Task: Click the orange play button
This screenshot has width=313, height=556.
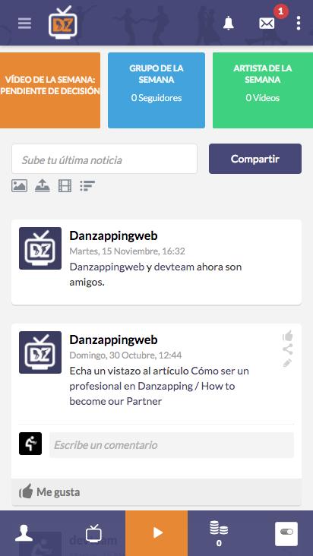Action: pos(156,533)
